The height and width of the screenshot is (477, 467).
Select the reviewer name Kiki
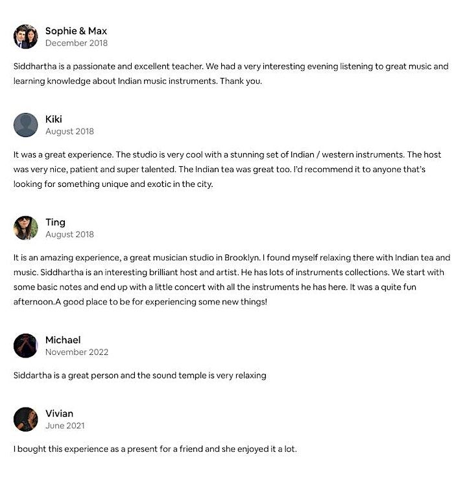point(53,119)
